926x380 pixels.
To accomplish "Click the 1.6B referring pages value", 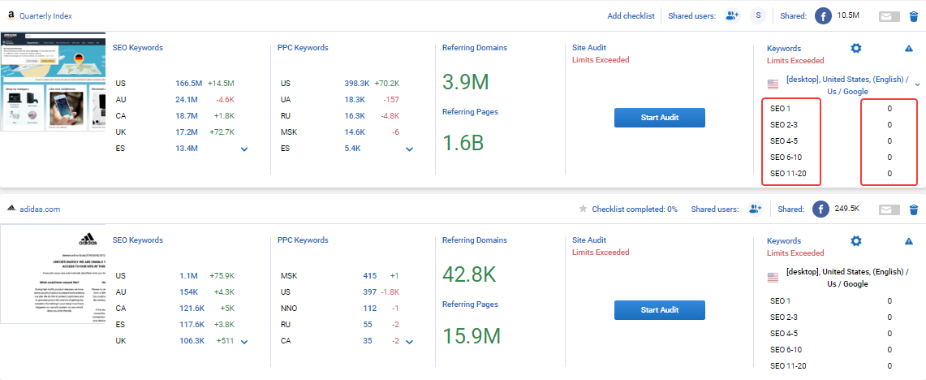I will (463, 142).
